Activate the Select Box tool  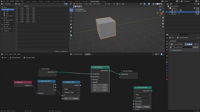coord(71,10)
